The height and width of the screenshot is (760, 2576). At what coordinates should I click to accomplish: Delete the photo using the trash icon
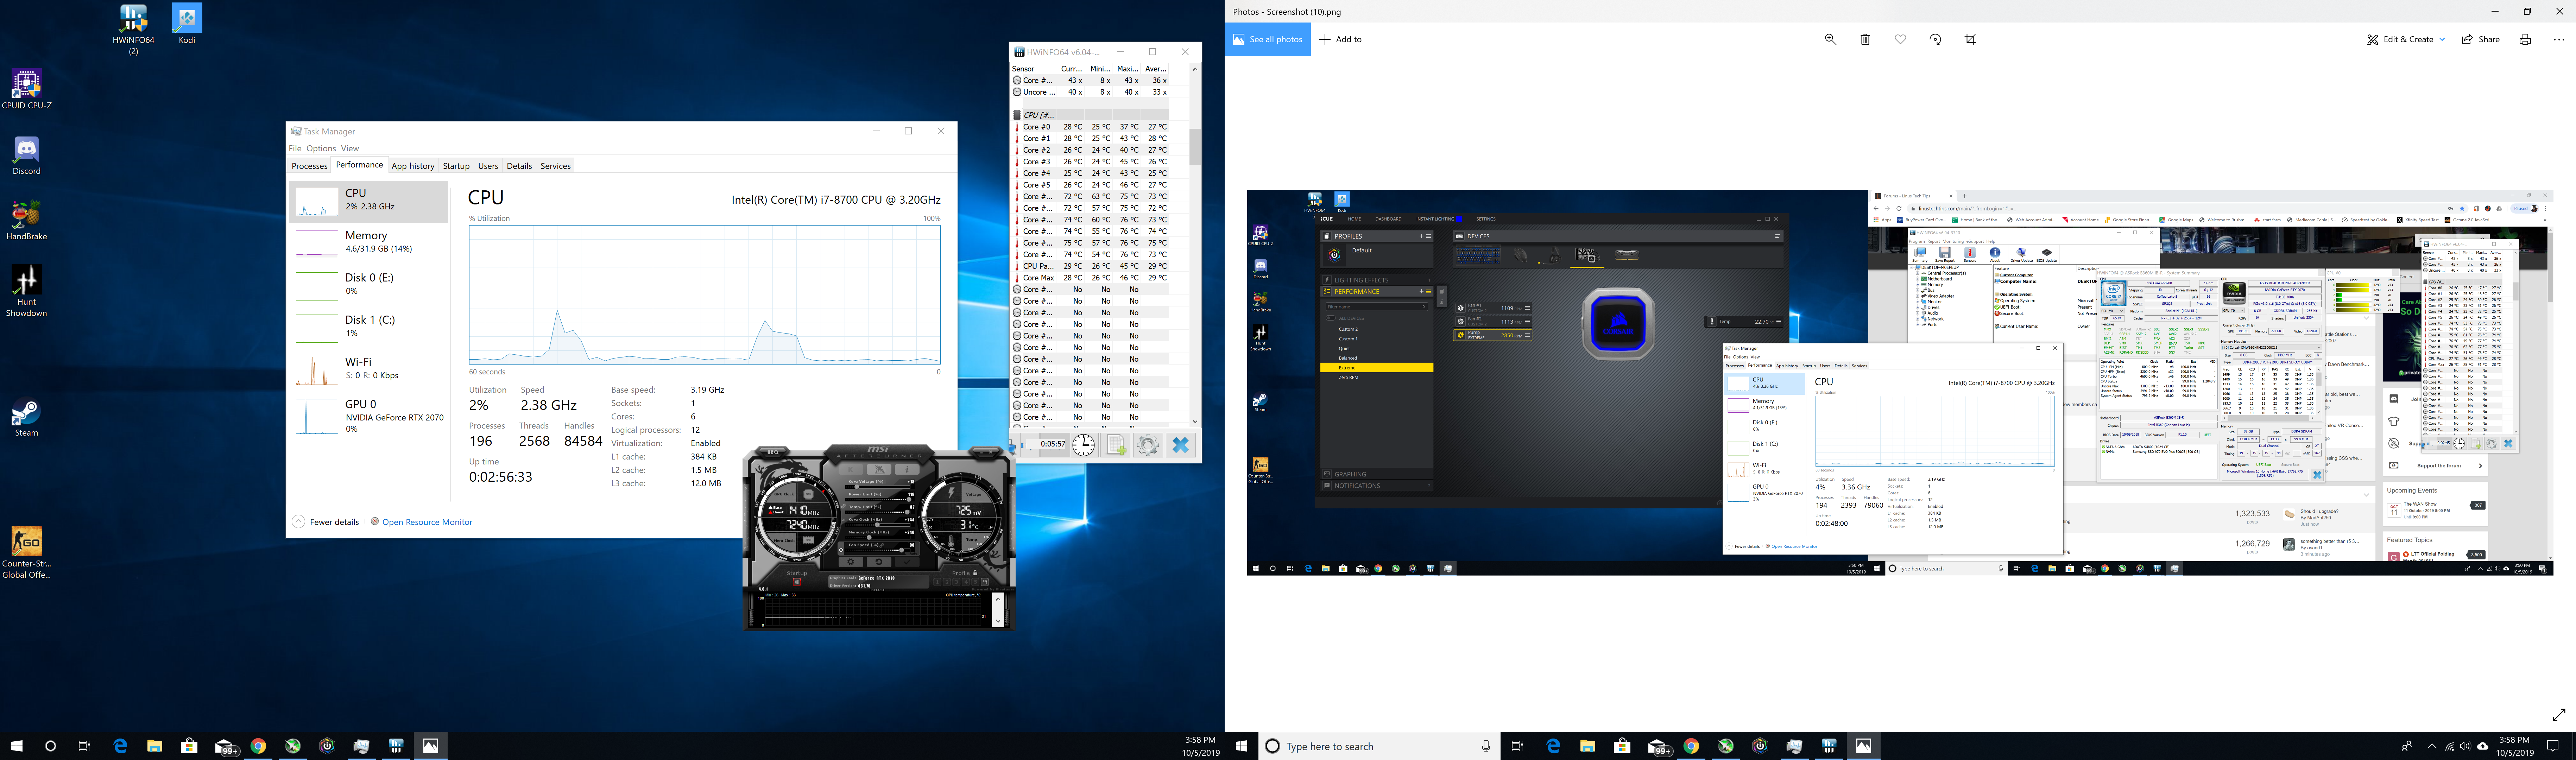tap(1865, 39)
